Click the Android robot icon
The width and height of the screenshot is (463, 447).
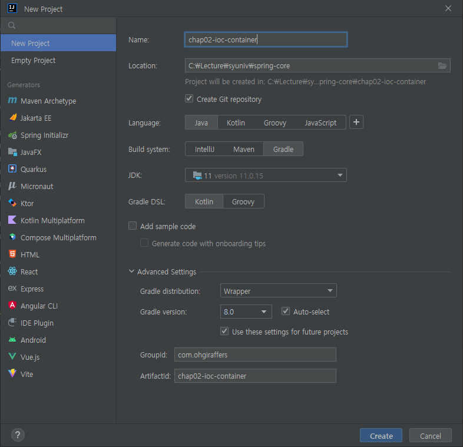[x=12, y=340]
